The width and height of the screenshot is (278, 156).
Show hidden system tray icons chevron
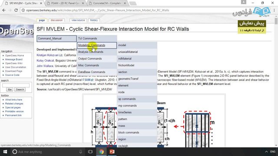[x=266, y=152]
